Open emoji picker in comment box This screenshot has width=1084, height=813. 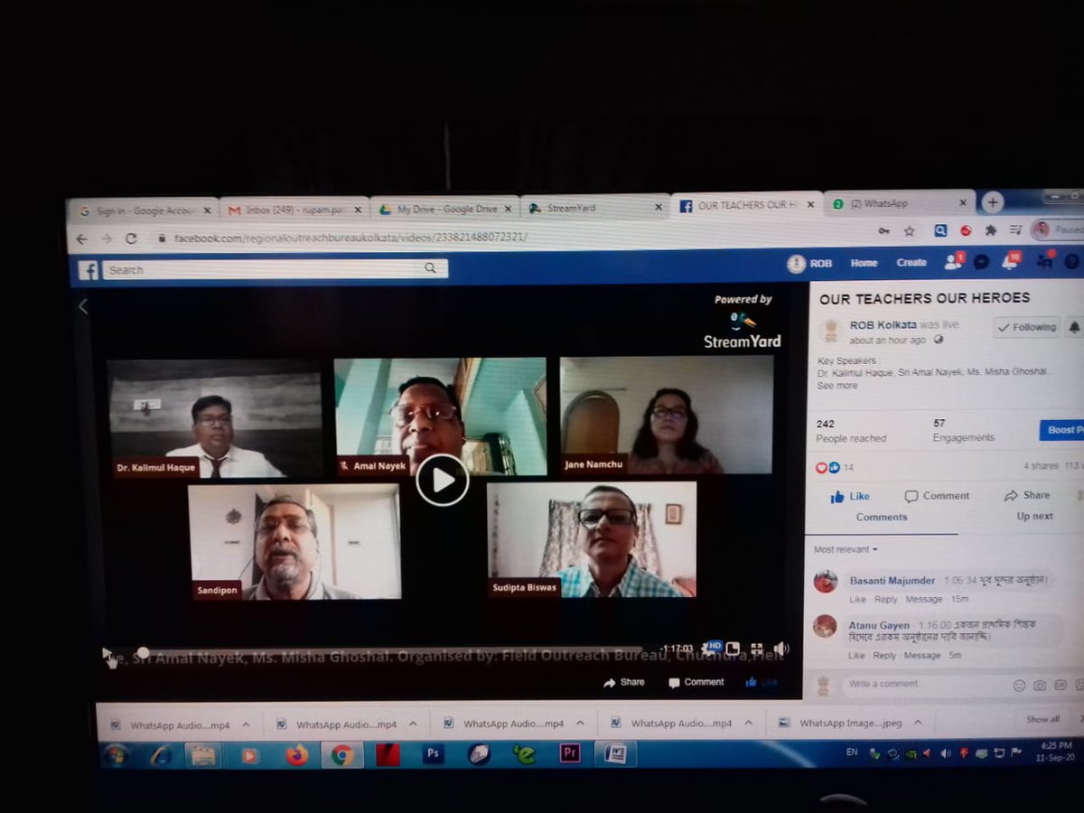pyautogui.click(x=1019, y=685)
